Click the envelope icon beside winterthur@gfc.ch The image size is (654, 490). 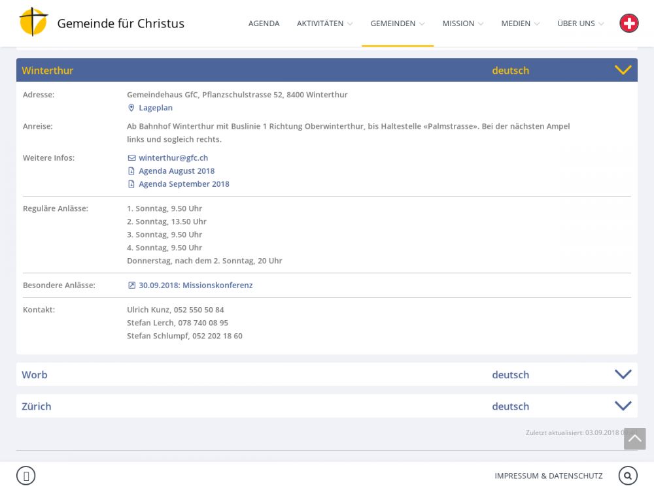coord(131,158)
